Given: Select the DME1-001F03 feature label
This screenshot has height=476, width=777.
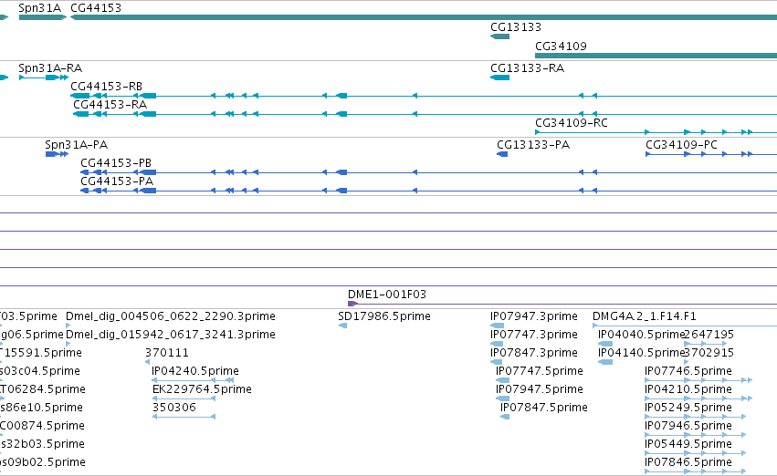Looking at the screenshot, I should point(387,295).
